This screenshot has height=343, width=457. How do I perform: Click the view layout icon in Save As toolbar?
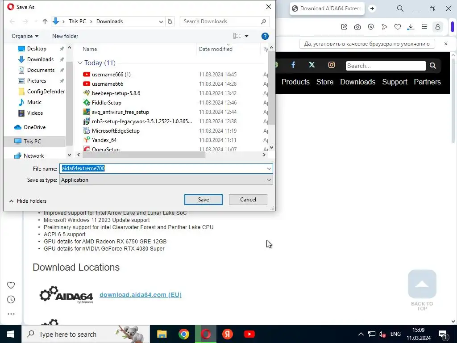[237, 36]
